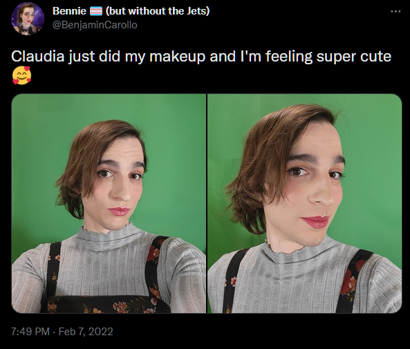Click the word "Claudia" in the tweet

(37, 56)
